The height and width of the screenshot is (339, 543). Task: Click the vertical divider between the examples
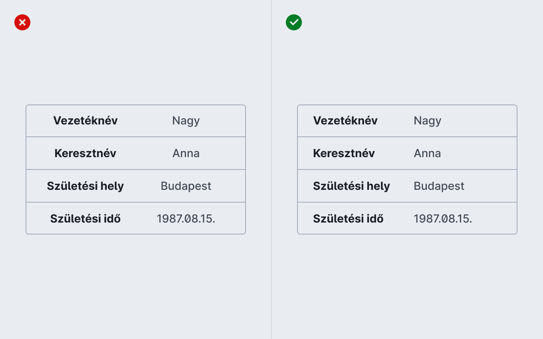coord(271,169)
